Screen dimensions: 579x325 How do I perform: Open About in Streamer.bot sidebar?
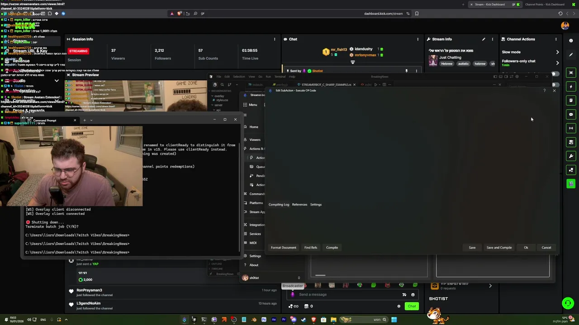(x=254, y=265)
